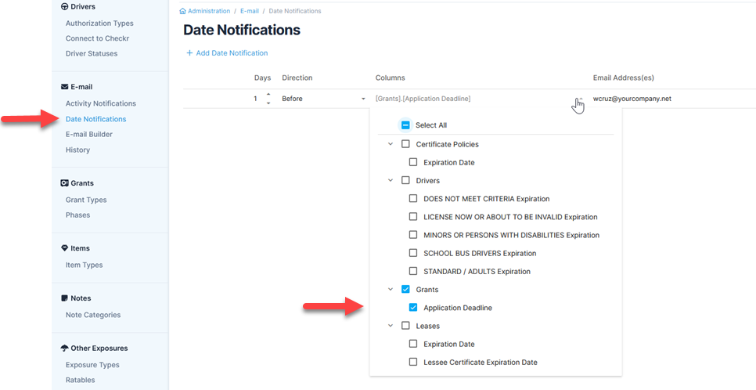Click the Other Exposures umbrella icon
This screenshot has height=390, width=756.
click(x=64, y=348)
